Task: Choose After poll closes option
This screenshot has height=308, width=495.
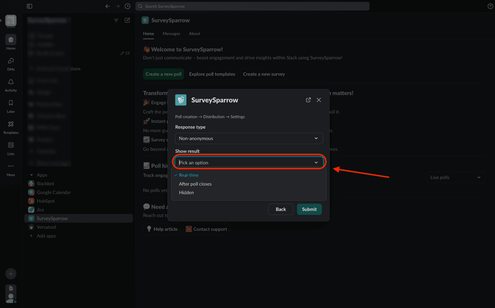Action: (x=195, y=184)
